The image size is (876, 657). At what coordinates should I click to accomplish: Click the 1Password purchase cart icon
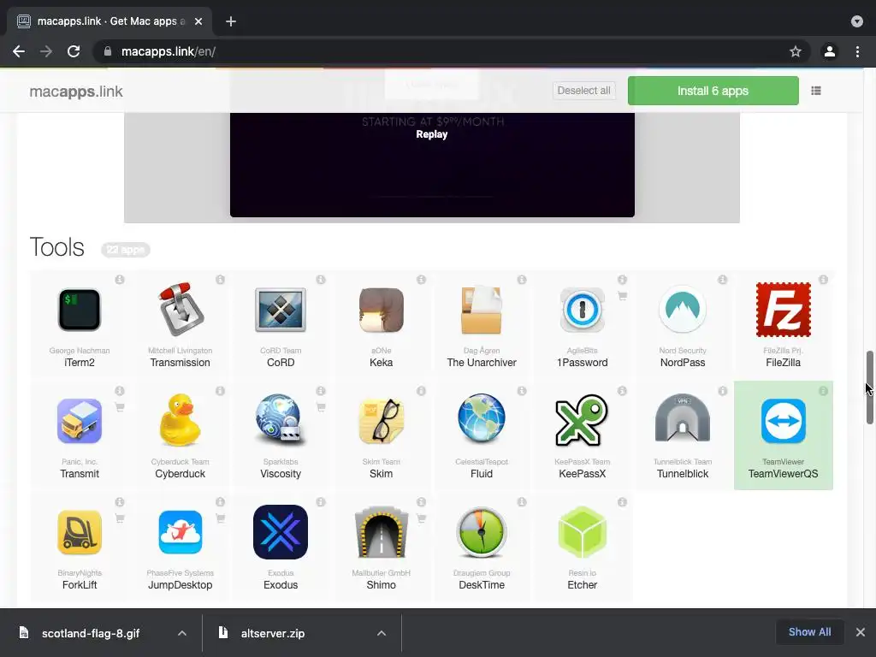click(x=623, y=295)
